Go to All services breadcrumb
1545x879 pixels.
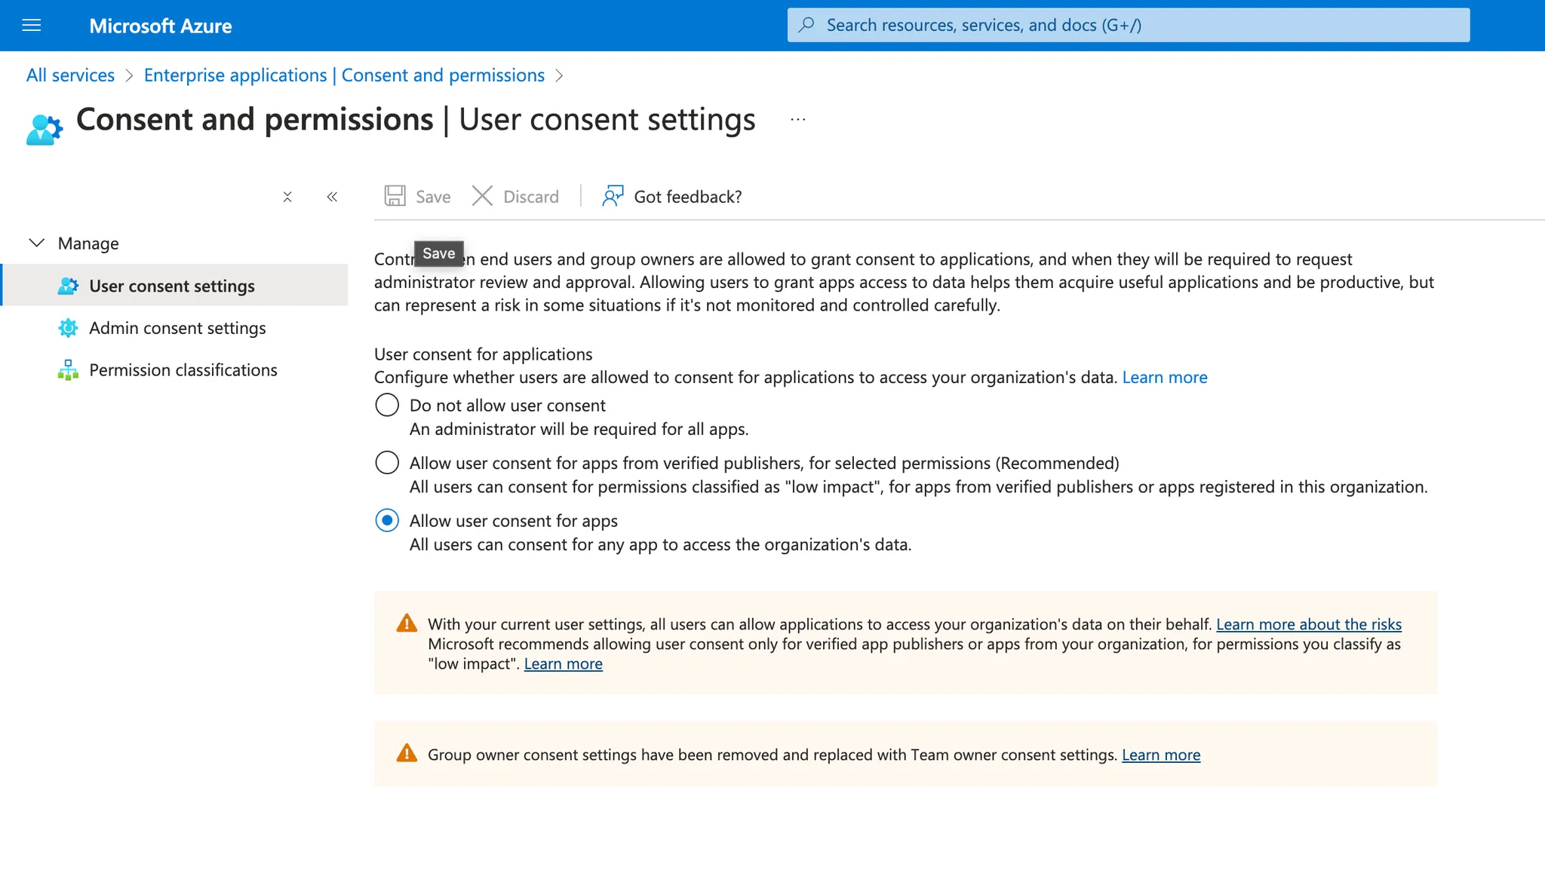pyautogui.click(x=70, y=75)
